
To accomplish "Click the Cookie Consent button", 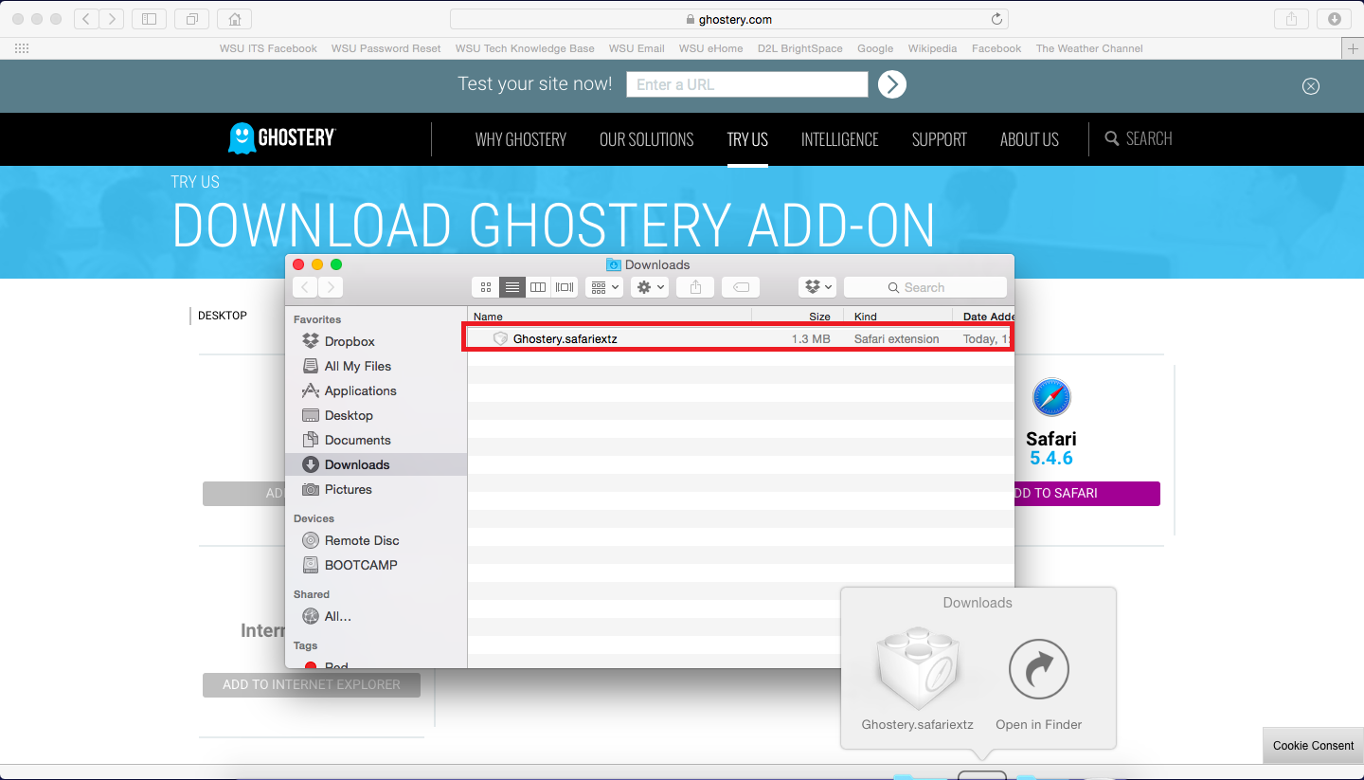I will click(1312, 746).
